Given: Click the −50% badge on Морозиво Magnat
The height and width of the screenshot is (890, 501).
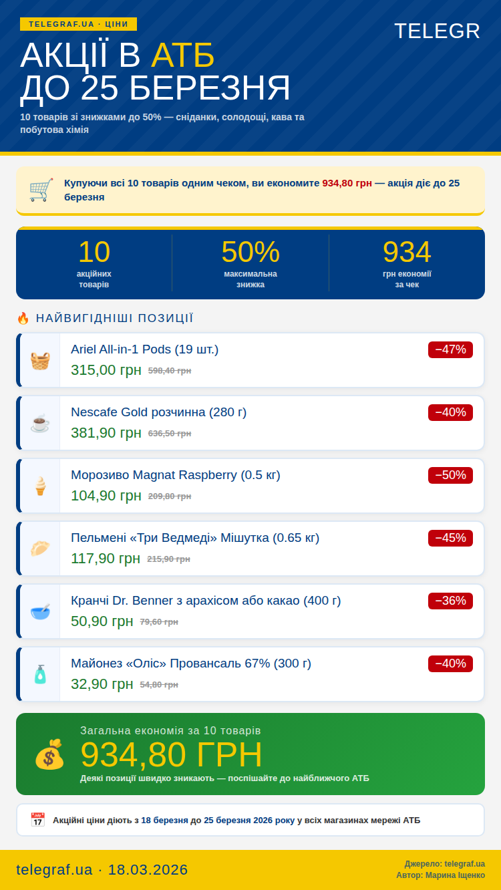Looking at the screenshot, I should (450, 475).
